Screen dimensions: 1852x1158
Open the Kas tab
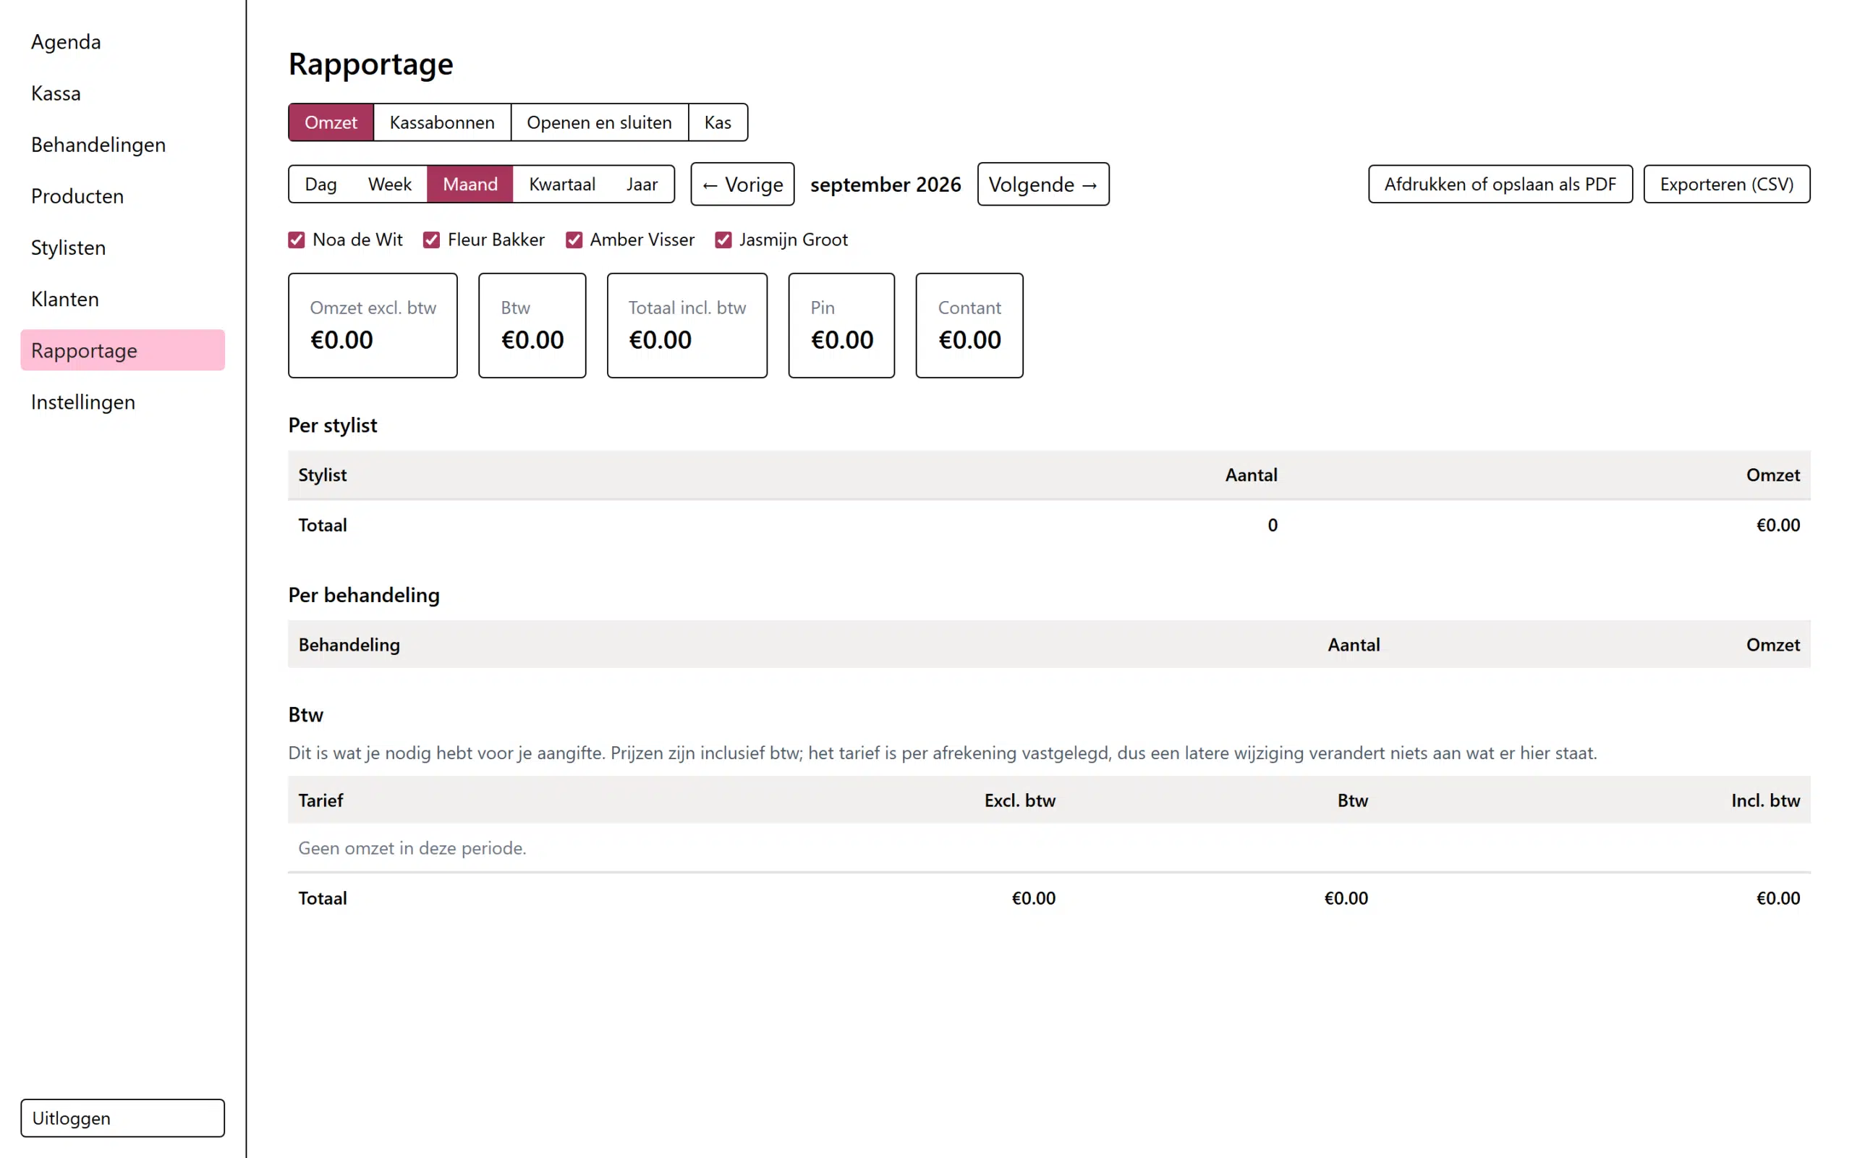click(x=718, y=122)
